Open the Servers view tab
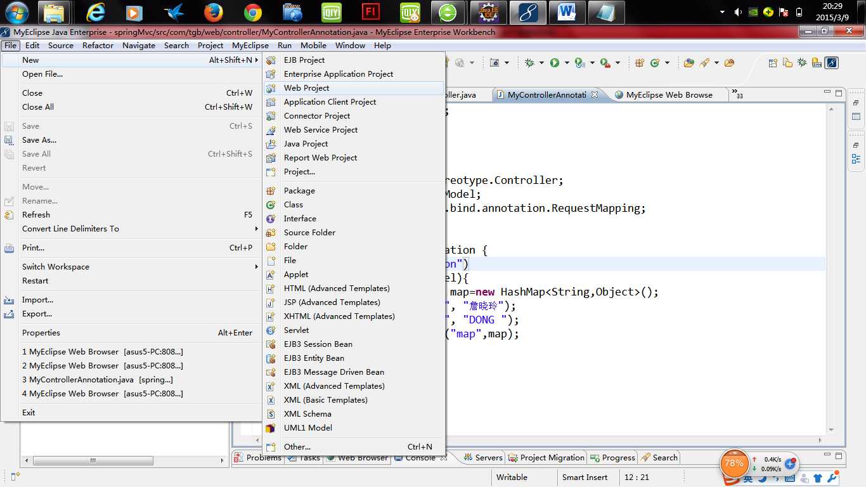 [483, 457]
